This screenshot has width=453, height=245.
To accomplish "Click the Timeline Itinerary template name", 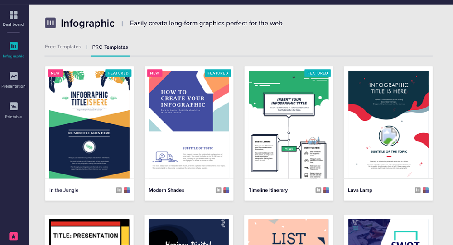I will [268, 190].
